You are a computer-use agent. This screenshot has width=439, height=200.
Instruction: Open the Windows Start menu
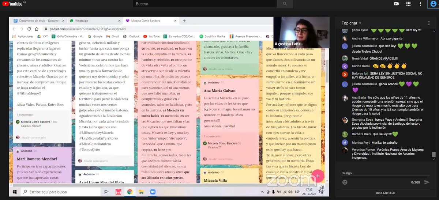pos(15,192)
